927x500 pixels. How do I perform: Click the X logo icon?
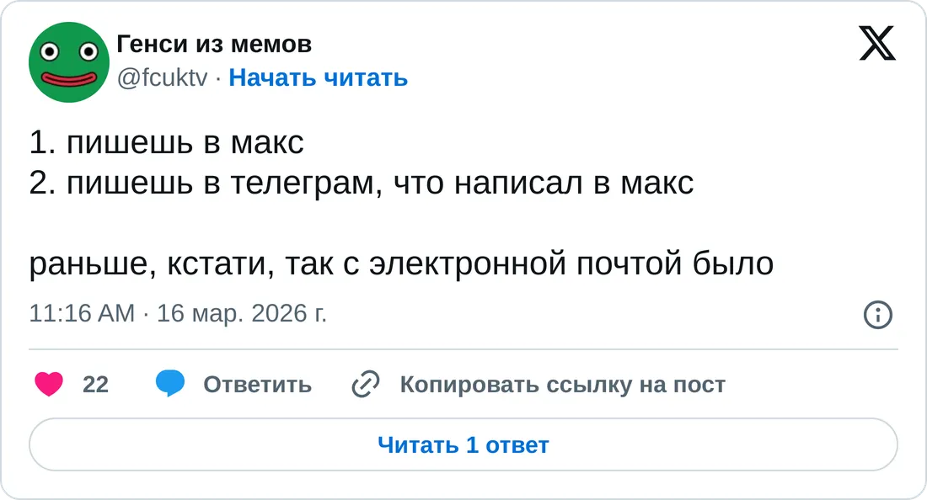877,42
